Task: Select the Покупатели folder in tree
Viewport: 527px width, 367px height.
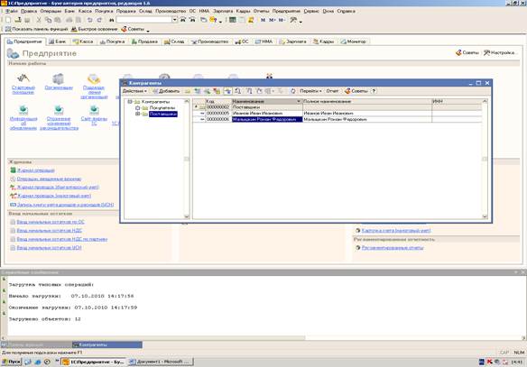Action: point(162,108)
